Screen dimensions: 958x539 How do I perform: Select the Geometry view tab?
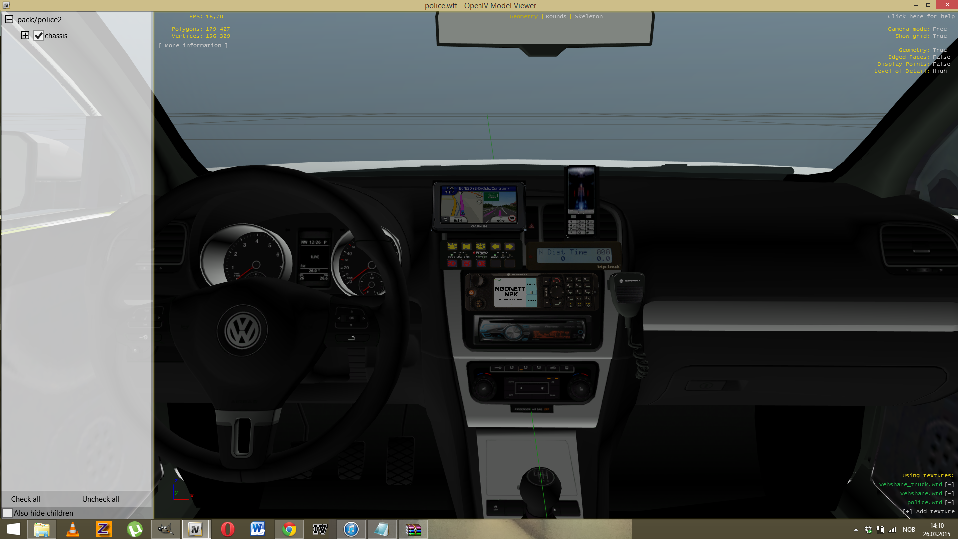(523, 16)
